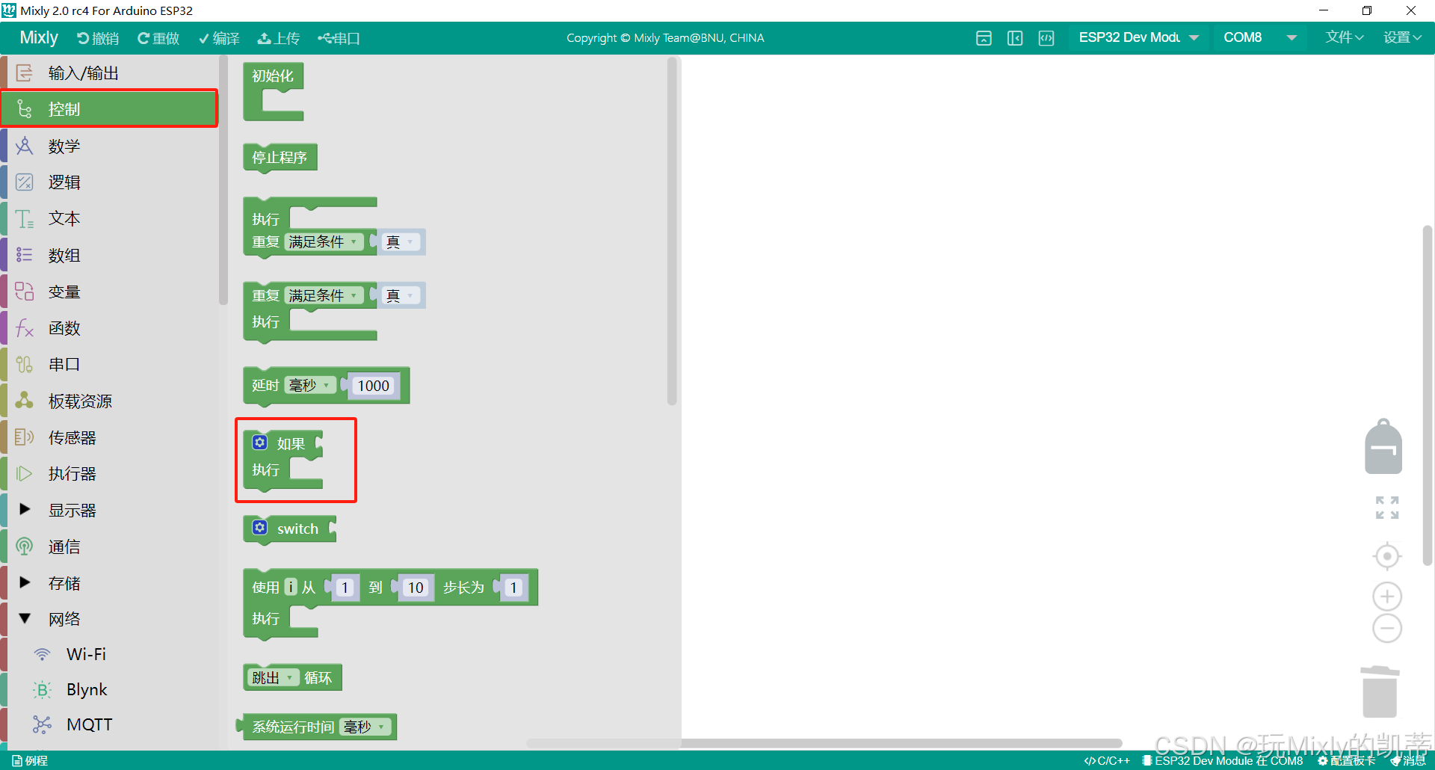Toggle fullscreen with the expand arrows icon
Image resolution: width=1435 pixels, height=770 pixels.
1386,508
